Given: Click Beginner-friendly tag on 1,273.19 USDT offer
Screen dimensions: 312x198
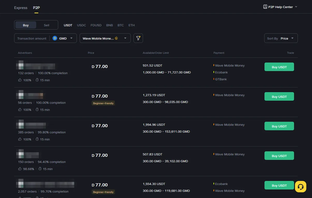Looking at the screenshot, I should tap(103, 103).
